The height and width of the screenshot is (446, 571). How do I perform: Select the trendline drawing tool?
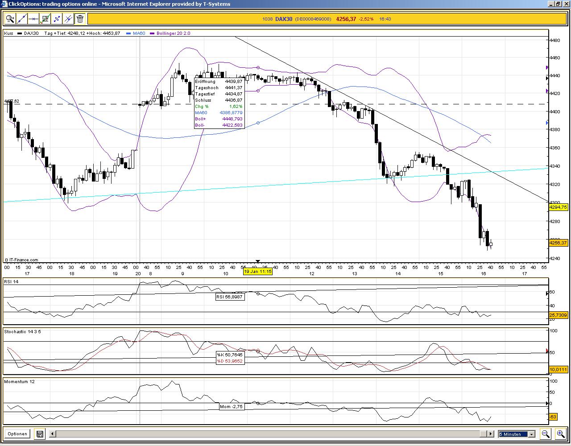point(22,18)
